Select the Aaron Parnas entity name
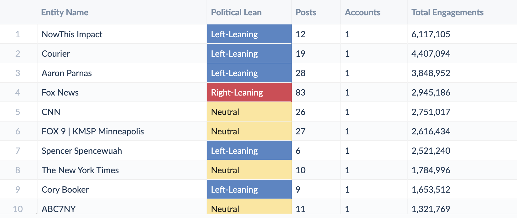517x218 pixels. tap(67, 73)
